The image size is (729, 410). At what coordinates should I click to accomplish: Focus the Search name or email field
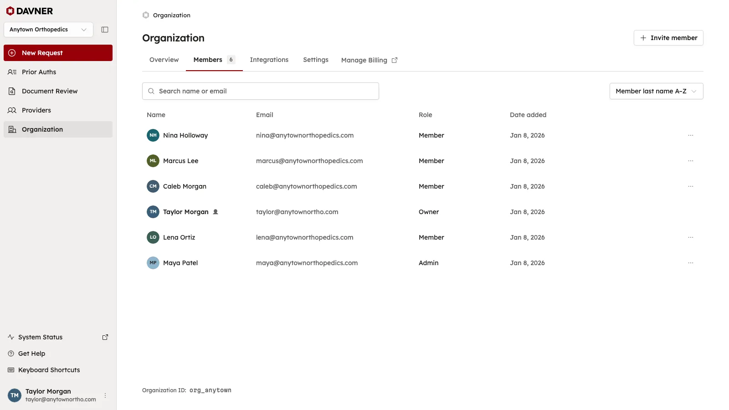(261, 91)
